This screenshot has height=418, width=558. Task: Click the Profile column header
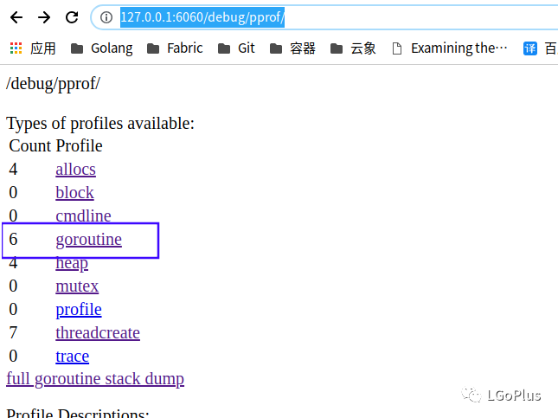click(x=80, y=145)
